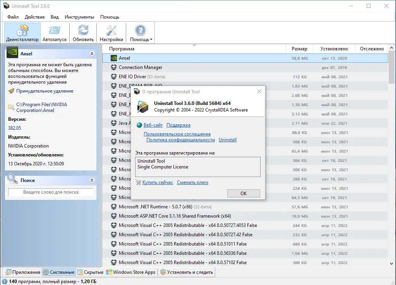Collapse the Поиск panel via its chevron
Image resolution: width=396 pixels, height=285 pixels.
point(92,180)
